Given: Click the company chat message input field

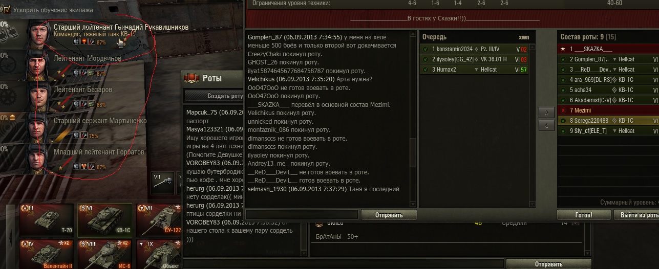Looking at the screenshot, I should click(x=302, y=215).
